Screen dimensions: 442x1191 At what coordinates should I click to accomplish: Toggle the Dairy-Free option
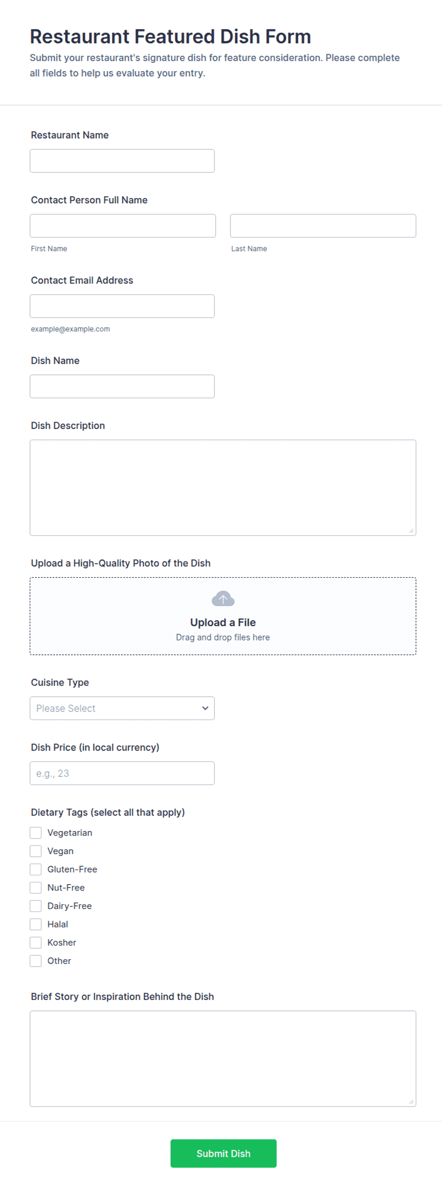coord(36,906)
